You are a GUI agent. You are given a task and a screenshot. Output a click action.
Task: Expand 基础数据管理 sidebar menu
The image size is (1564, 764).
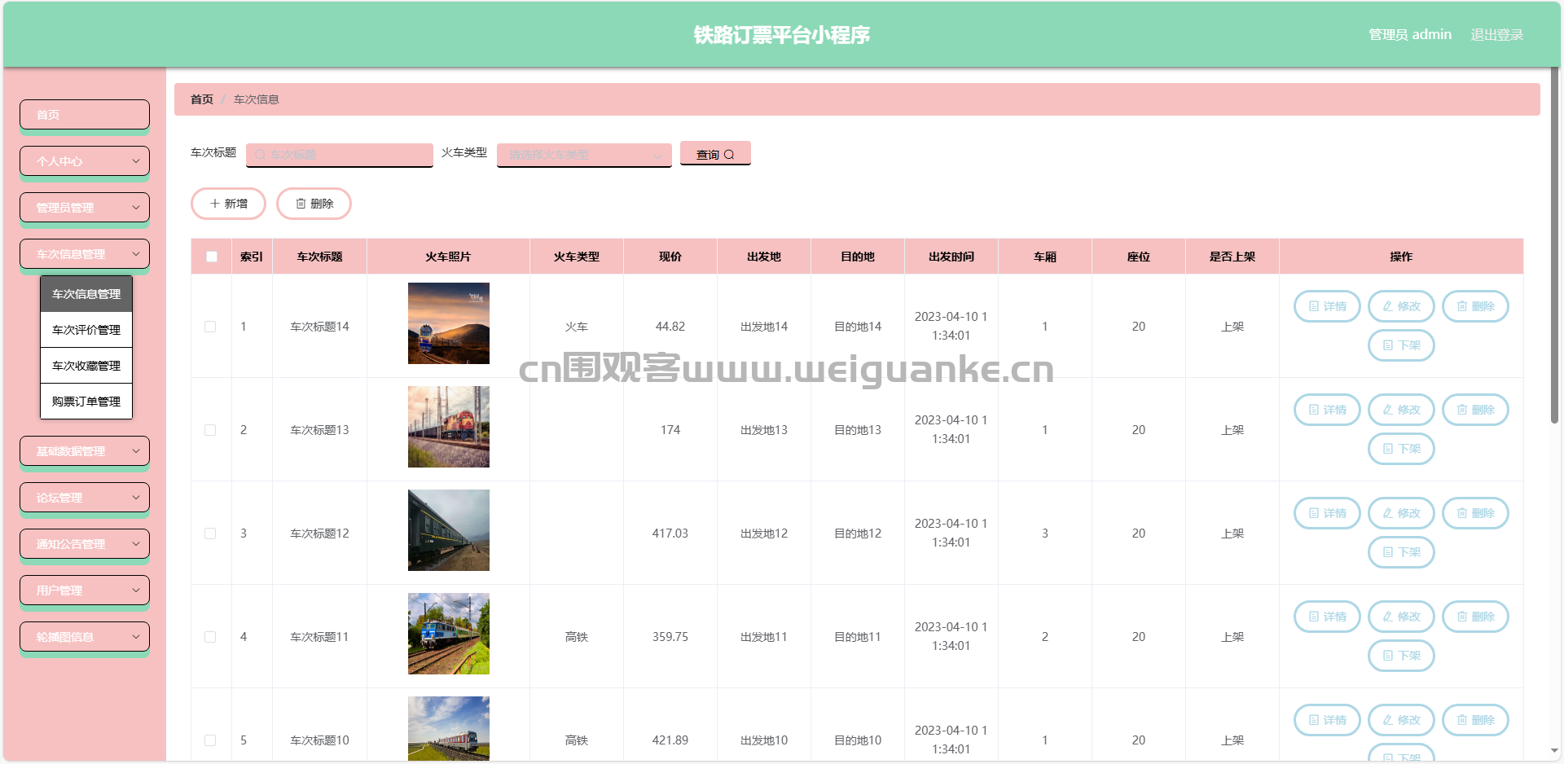(x=85, y=451)
